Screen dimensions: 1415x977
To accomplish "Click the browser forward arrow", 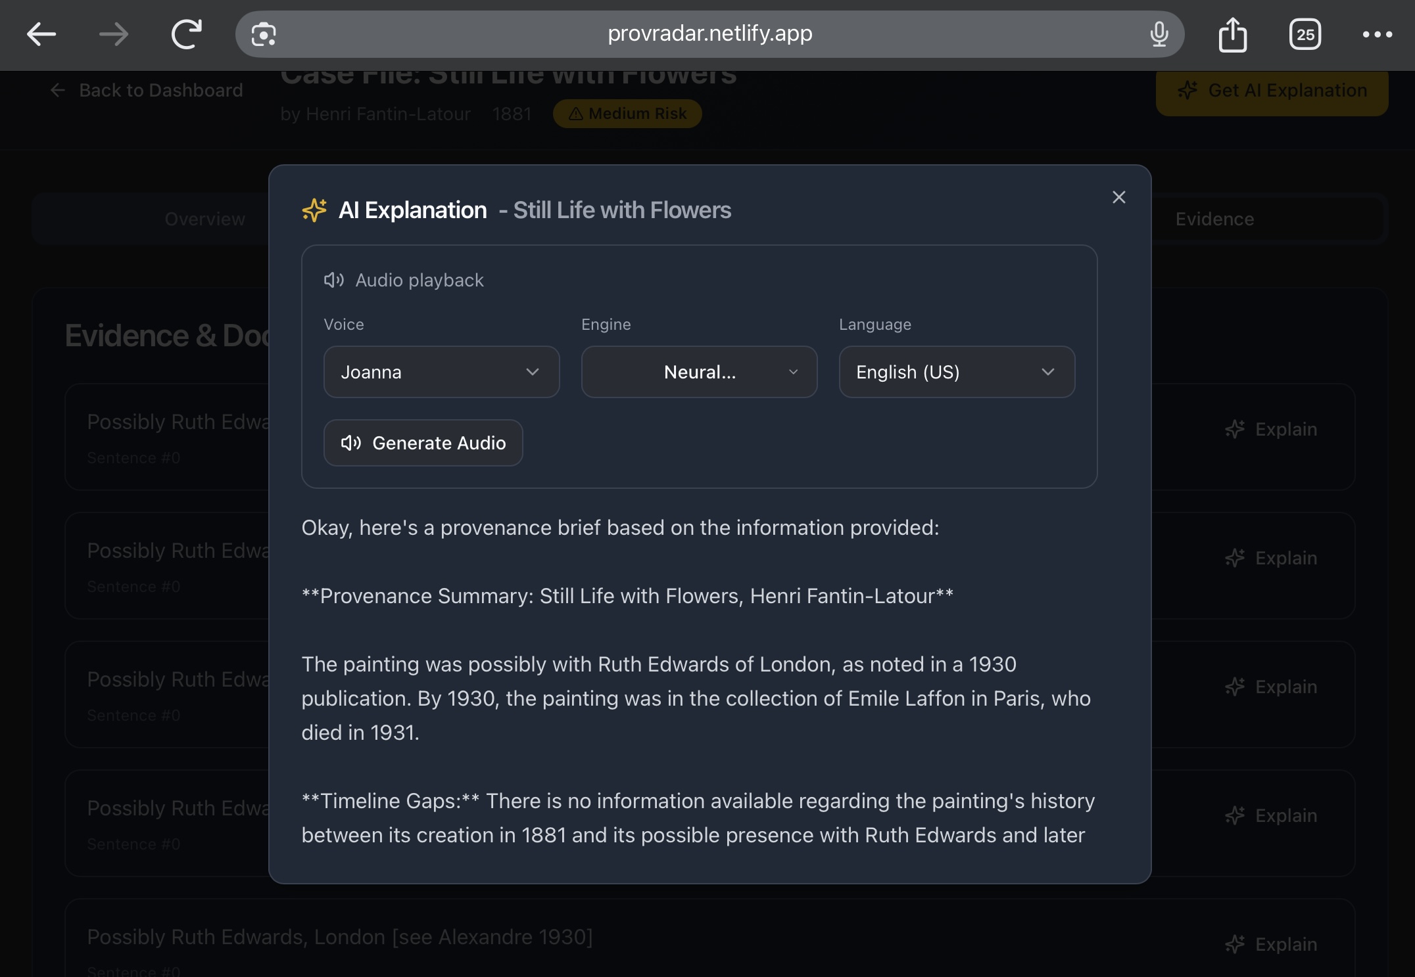I will (x=114, y=34).
